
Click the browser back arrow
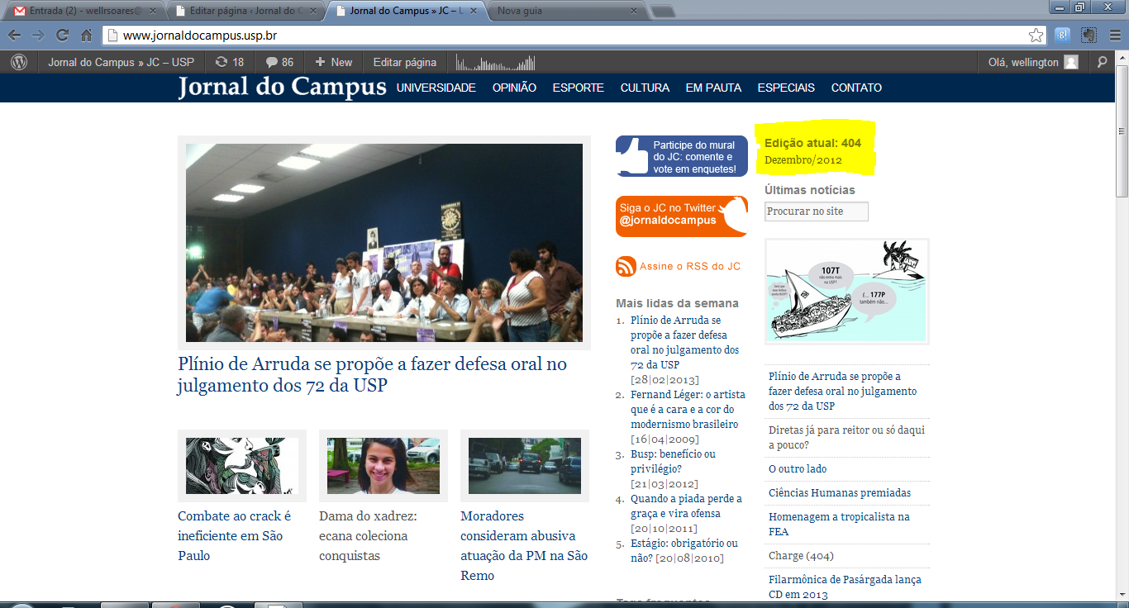[x=14, y=36]
